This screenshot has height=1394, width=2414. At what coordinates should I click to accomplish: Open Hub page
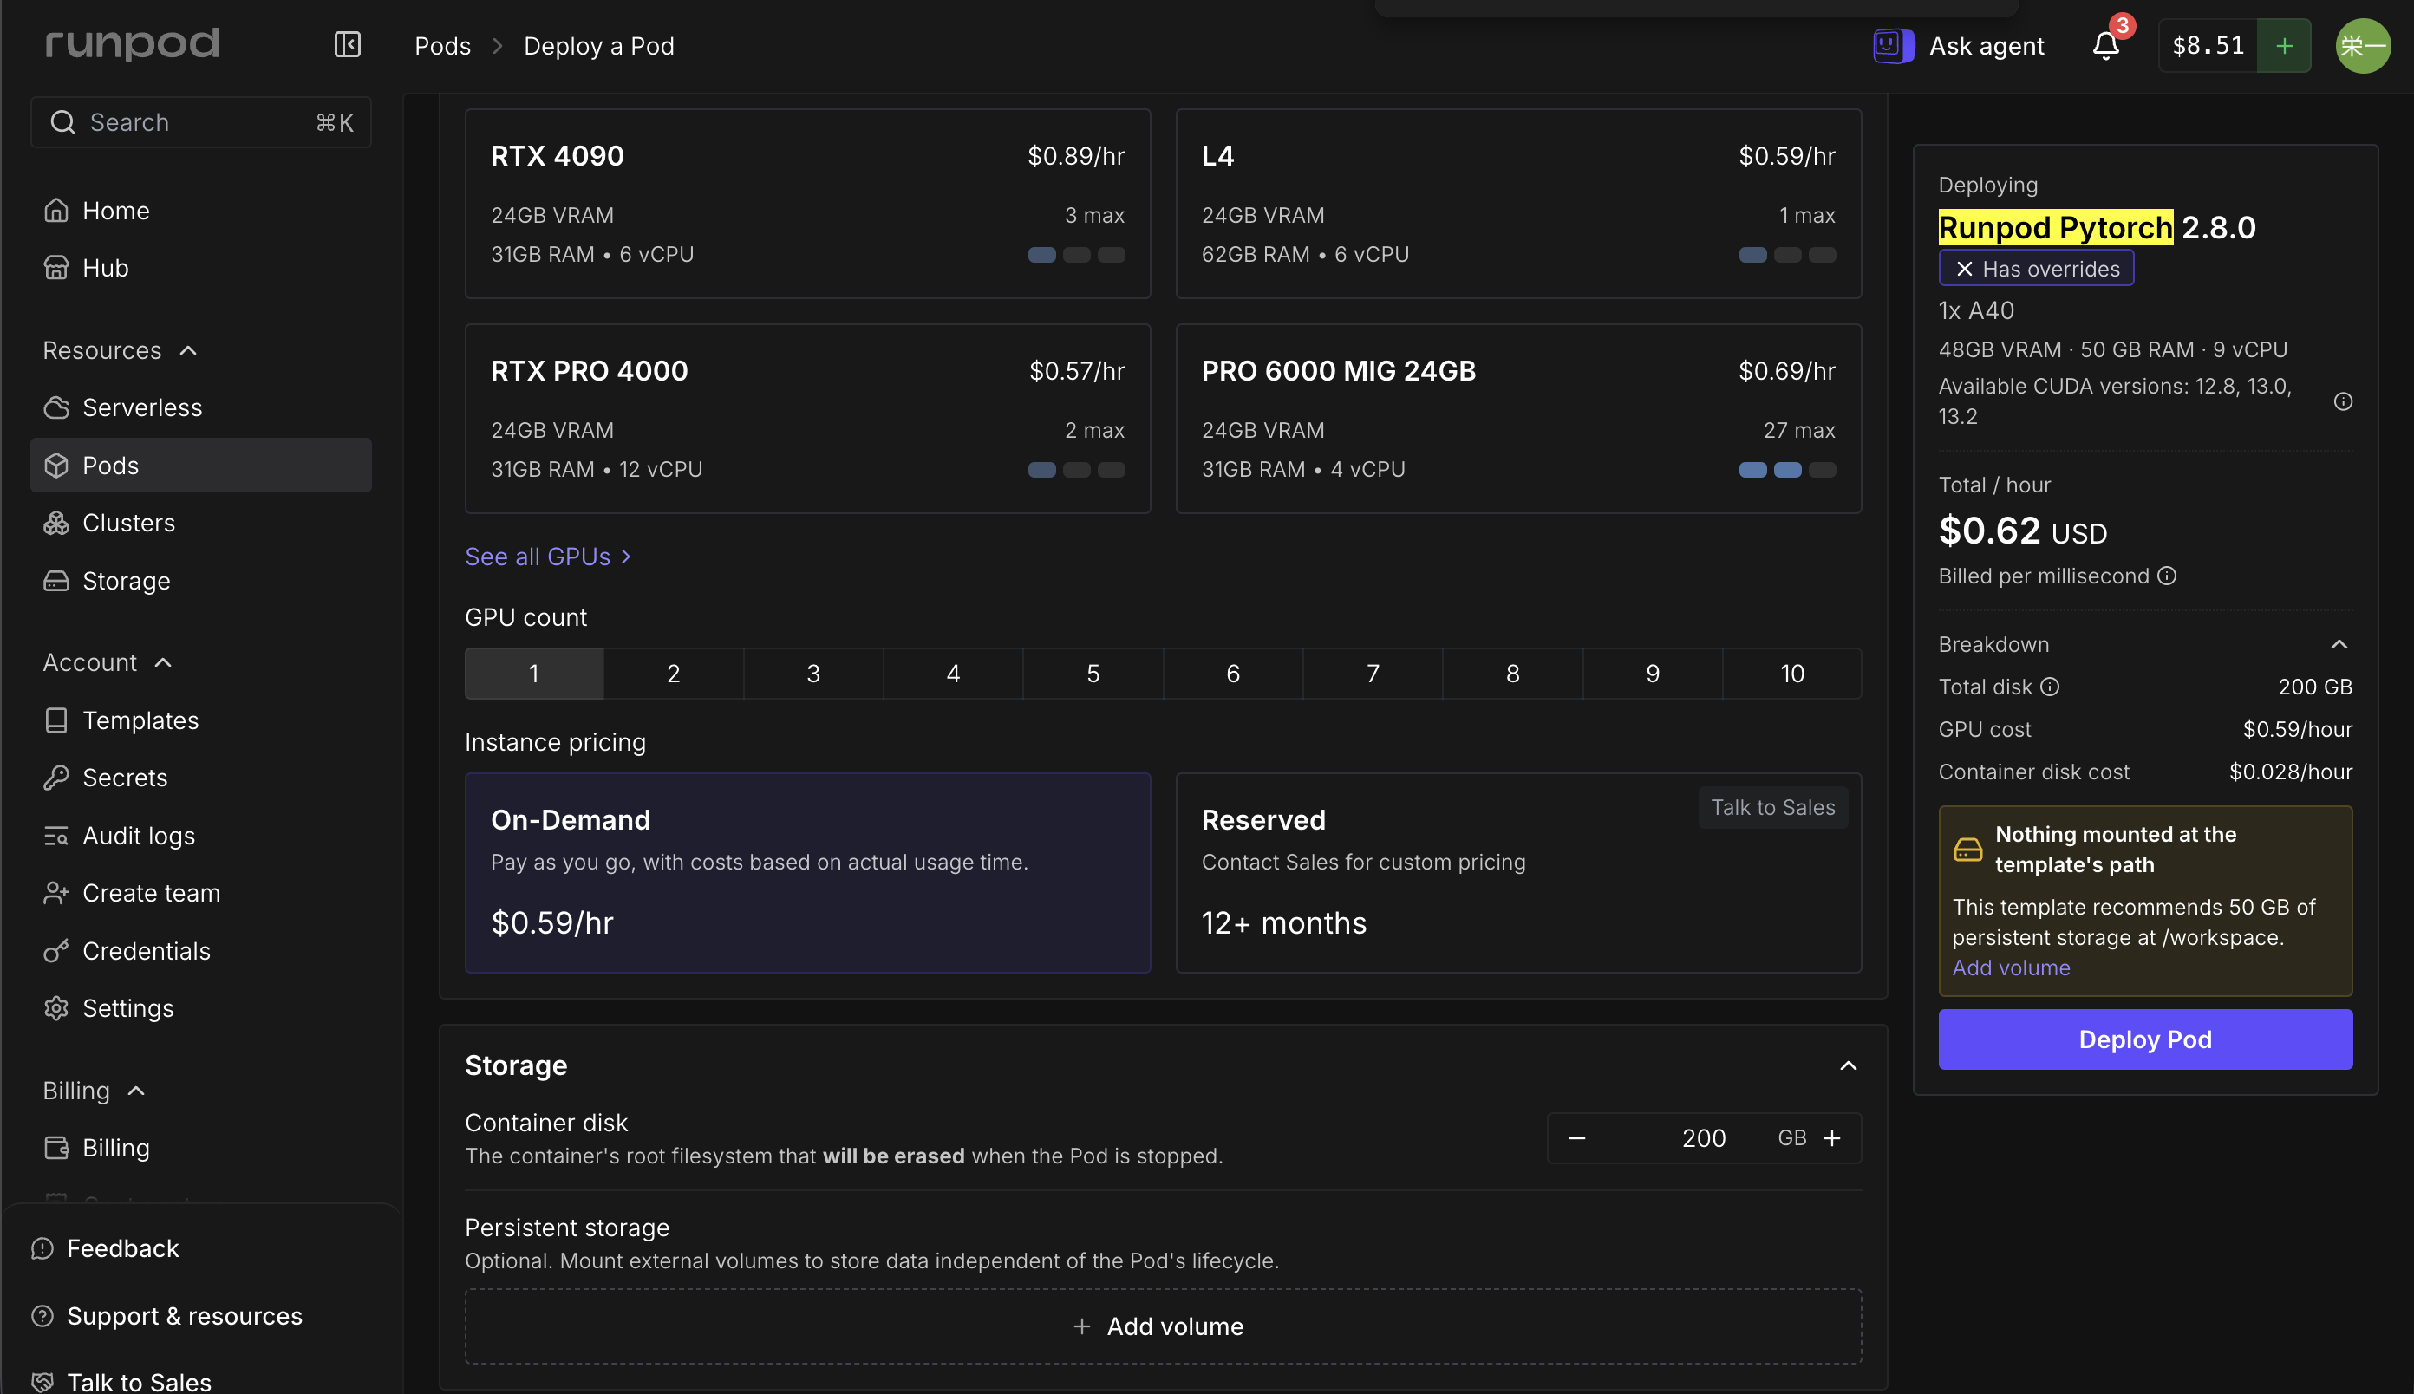(x=201, y=268)
